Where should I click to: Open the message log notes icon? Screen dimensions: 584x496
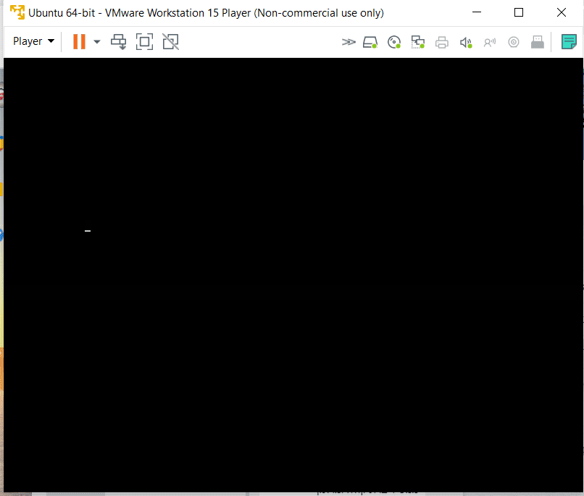[x=569, y=42]
